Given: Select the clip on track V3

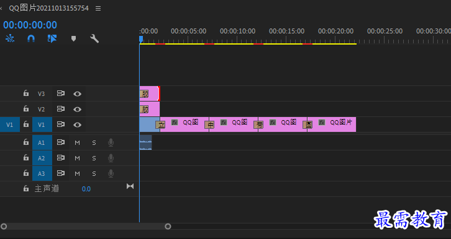Looking at the screenshot, I should tap(150, 93).
